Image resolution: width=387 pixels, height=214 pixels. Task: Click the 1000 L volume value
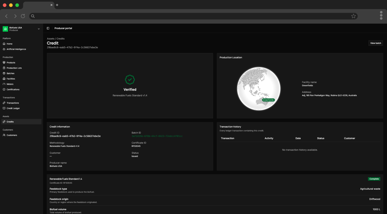click(x=376, y=209)
